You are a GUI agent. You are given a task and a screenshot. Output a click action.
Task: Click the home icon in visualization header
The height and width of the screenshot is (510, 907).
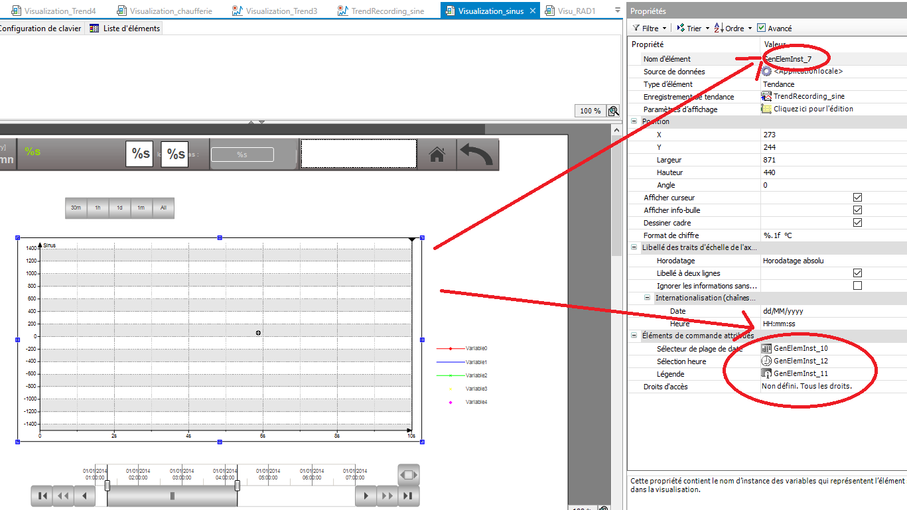[x=437, y=155]
